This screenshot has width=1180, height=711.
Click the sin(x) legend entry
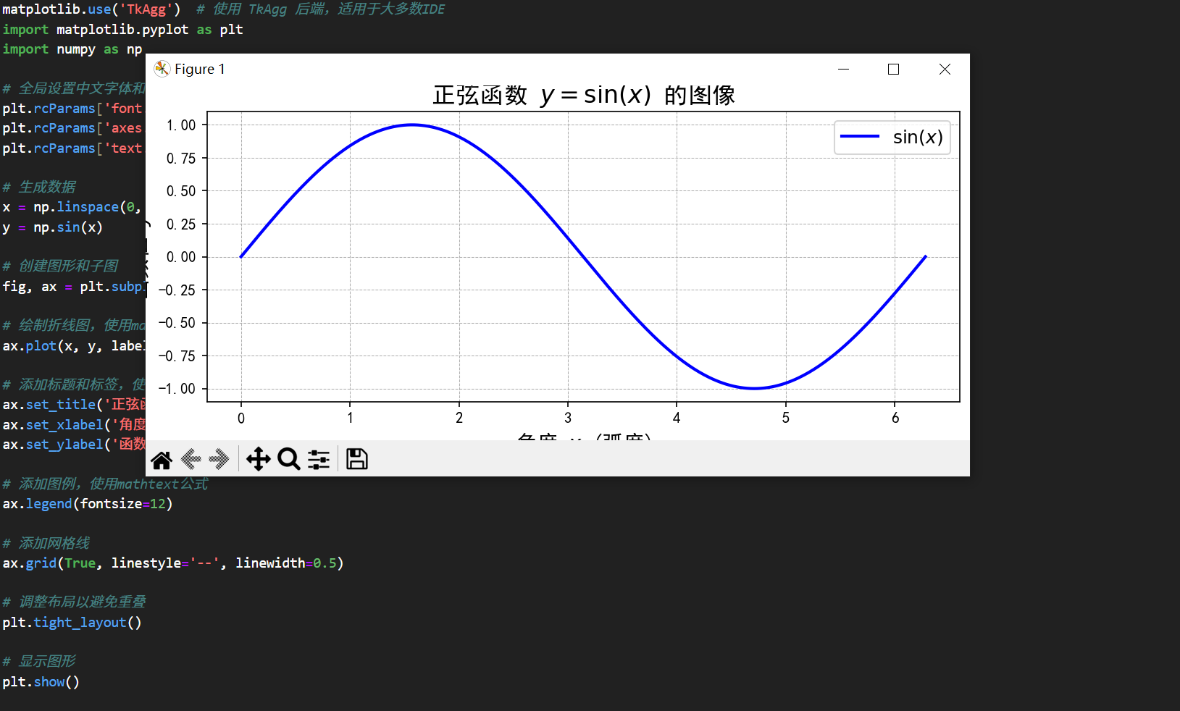point(892,137)
